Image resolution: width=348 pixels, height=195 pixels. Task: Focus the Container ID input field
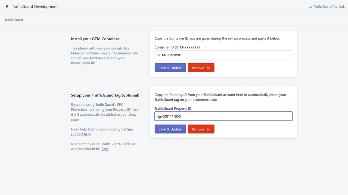[223, 55]
